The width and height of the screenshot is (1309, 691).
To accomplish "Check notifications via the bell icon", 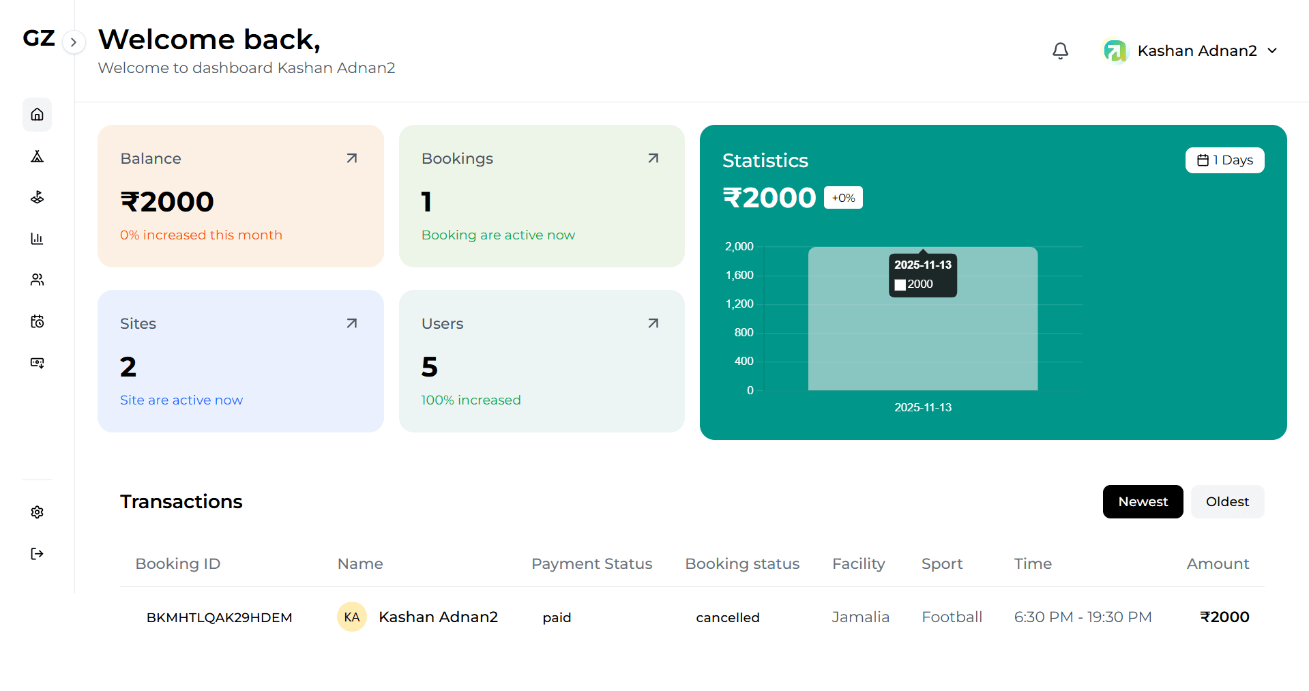I will 1060,51.
